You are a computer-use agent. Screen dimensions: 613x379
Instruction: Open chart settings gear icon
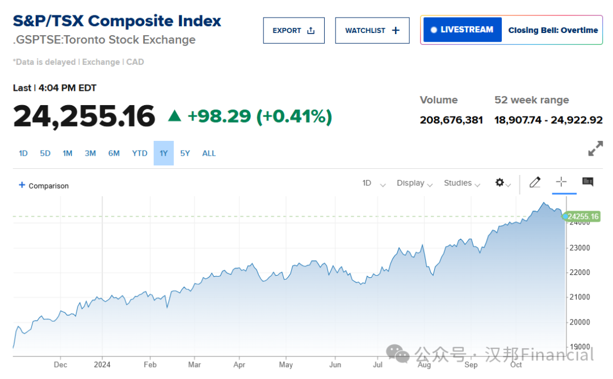(x=499, y=182)
